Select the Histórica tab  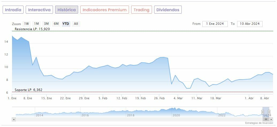coord(67,10)
